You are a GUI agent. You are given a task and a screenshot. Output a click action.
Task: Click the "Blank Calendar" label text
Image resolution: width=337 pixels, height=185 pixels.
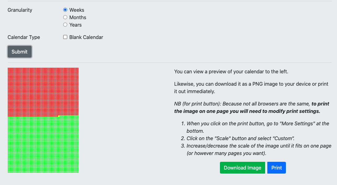coord(86,37)
